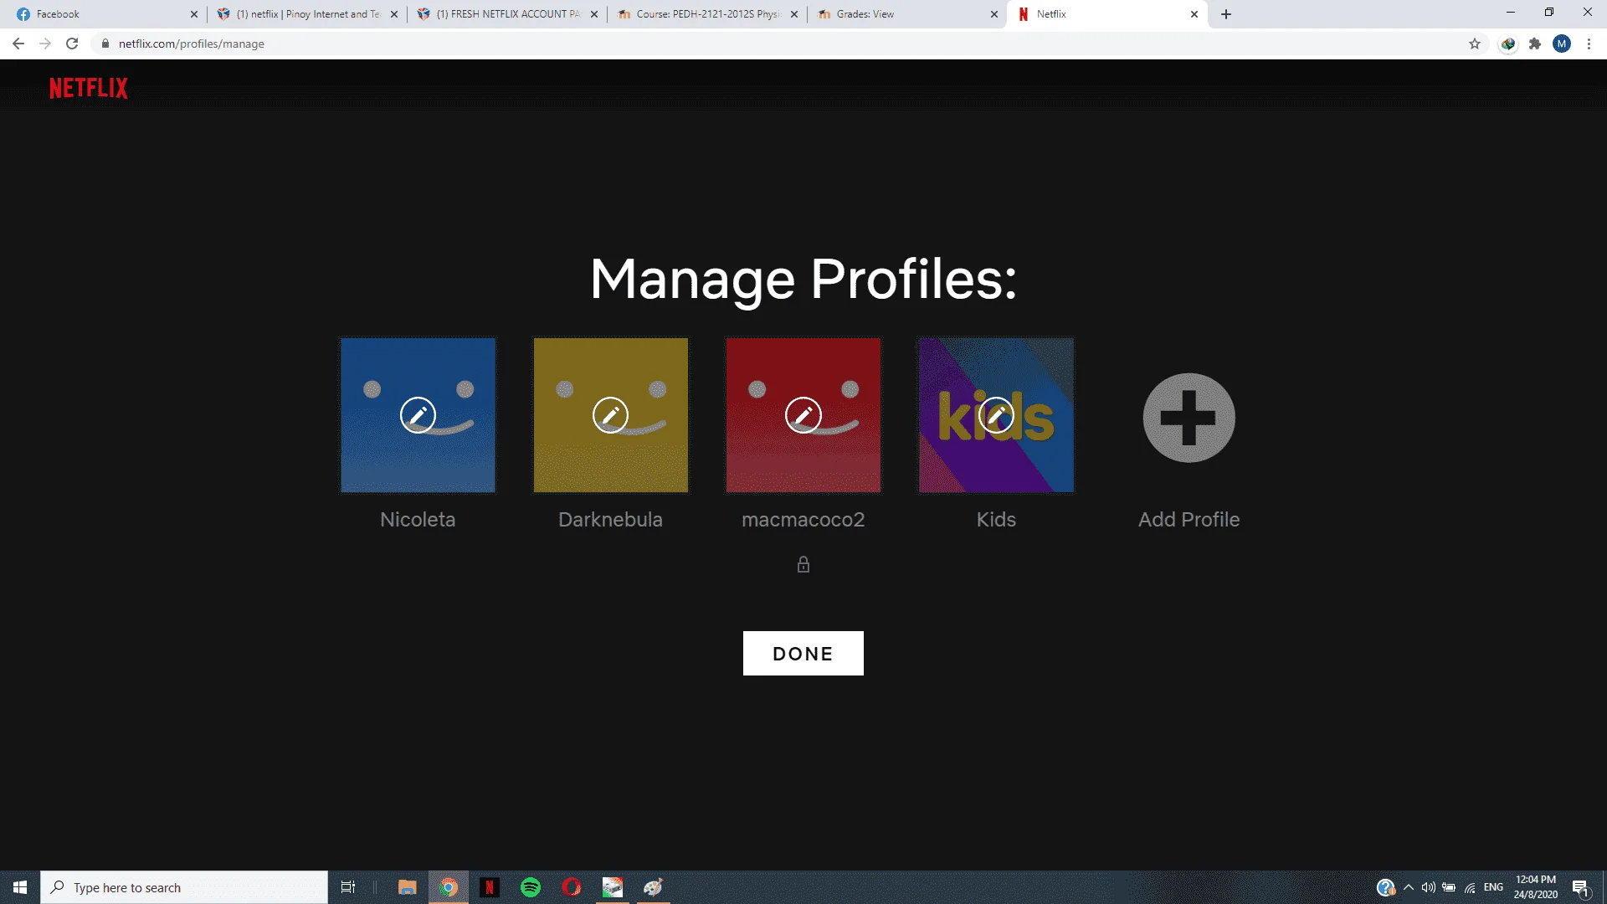Open File Explorer from taskbar

pos(408,887)
